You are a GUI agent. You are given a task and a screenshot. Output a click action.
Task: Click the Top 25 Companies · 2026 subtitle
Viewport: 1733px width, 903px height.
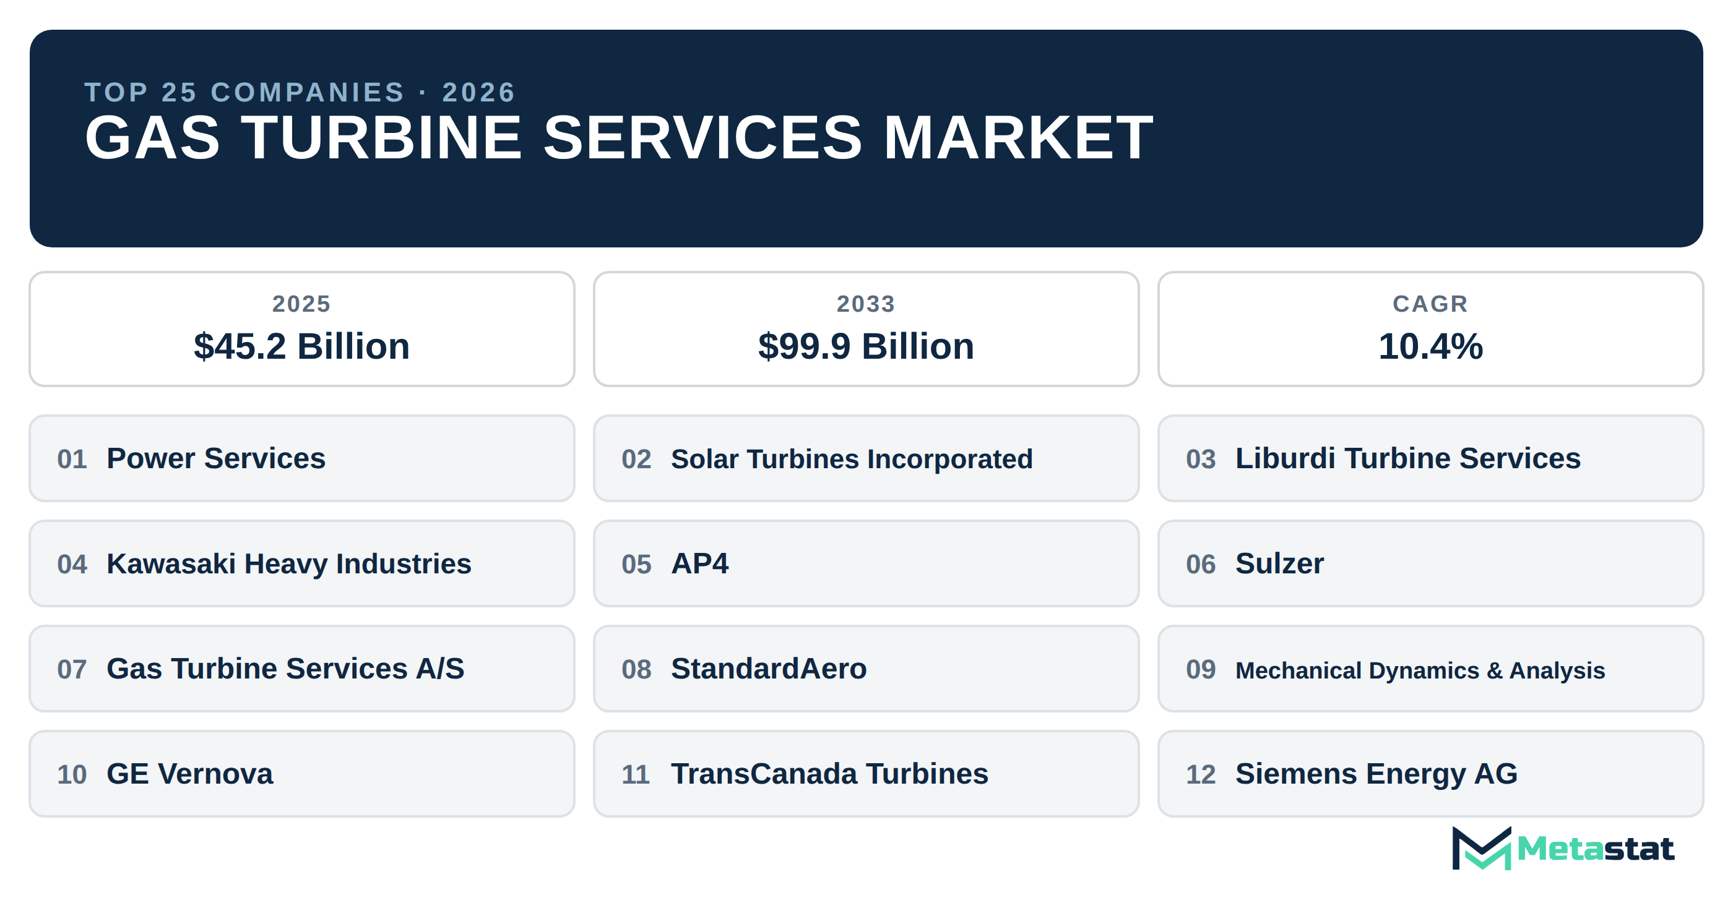[x=300, y=92]
